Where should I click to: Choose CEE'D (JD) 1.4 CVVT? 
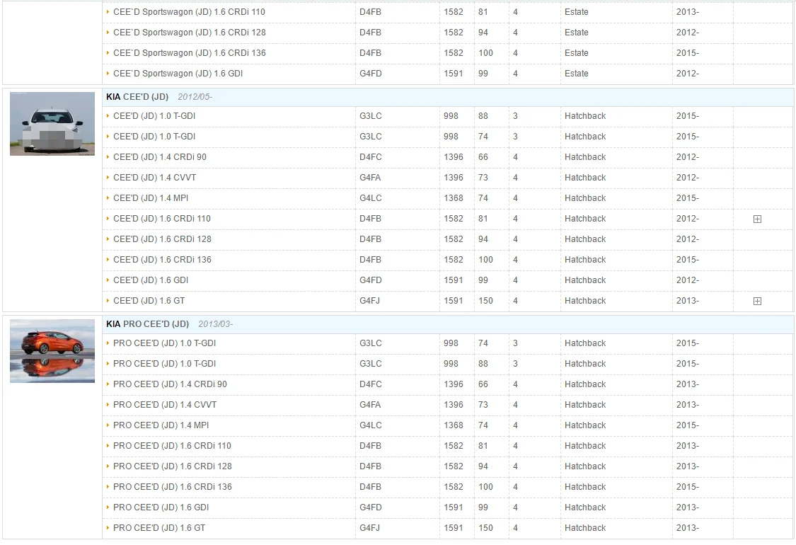point(154,178)
